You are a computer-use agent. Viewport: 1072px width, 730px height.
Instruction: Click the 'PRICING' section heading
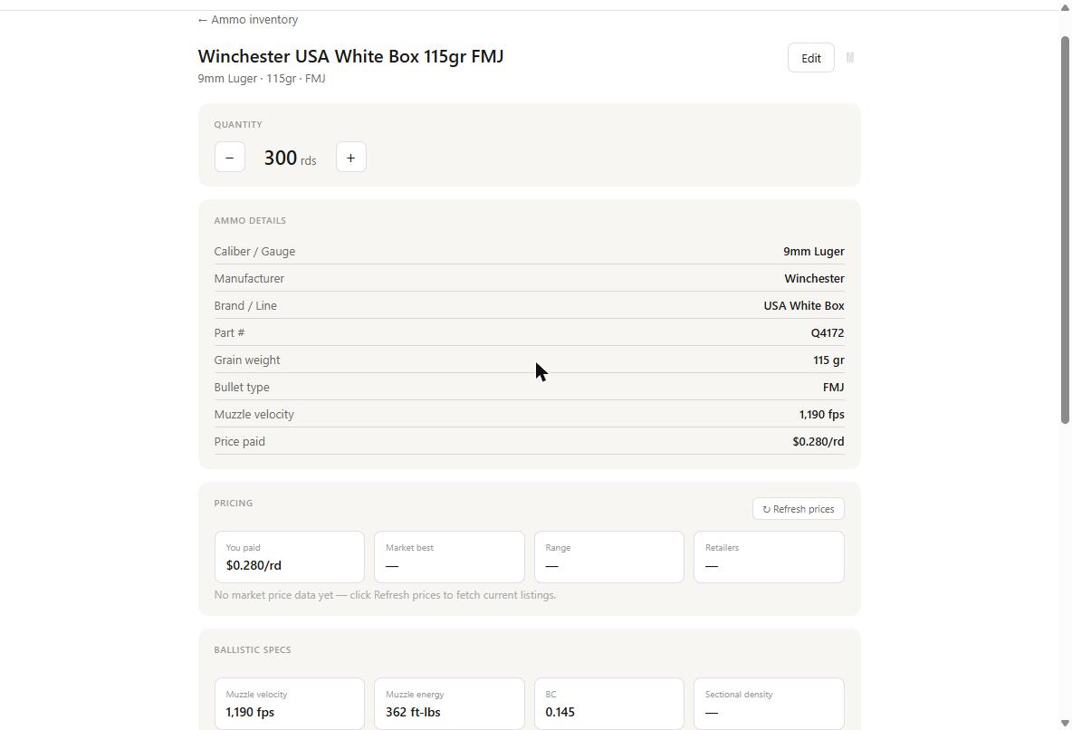pos(233,503)
